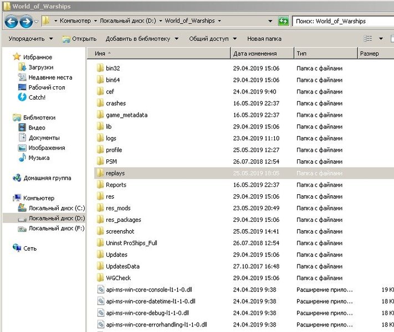This screenshot has width=394, height=332.
Task: Create a Новая папка
Action: 264,39
